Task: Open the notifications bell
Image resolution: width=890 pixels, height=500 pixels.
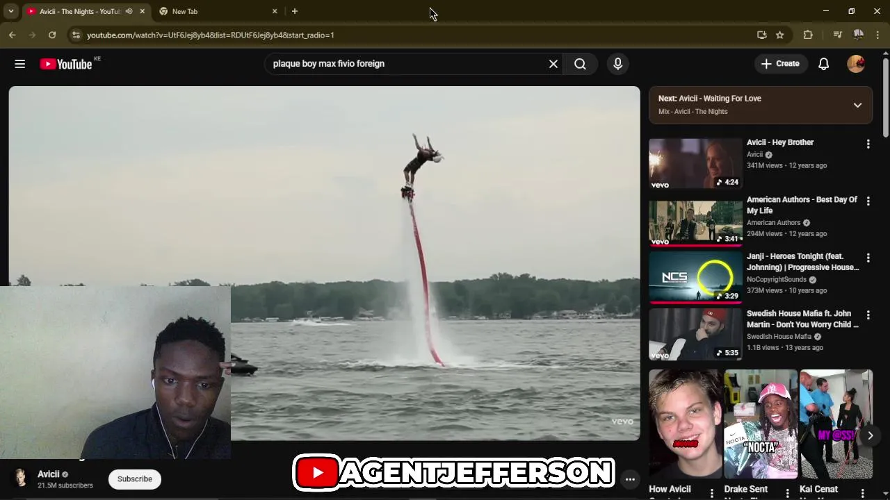Action: click(x=824, y=64)
